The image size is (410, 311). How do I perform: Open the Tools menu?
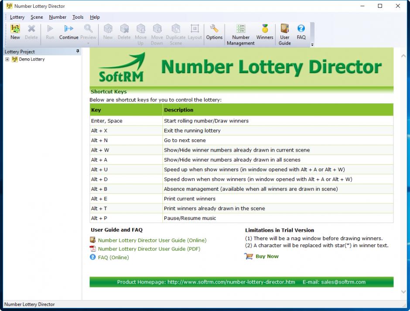pos(78,17)
